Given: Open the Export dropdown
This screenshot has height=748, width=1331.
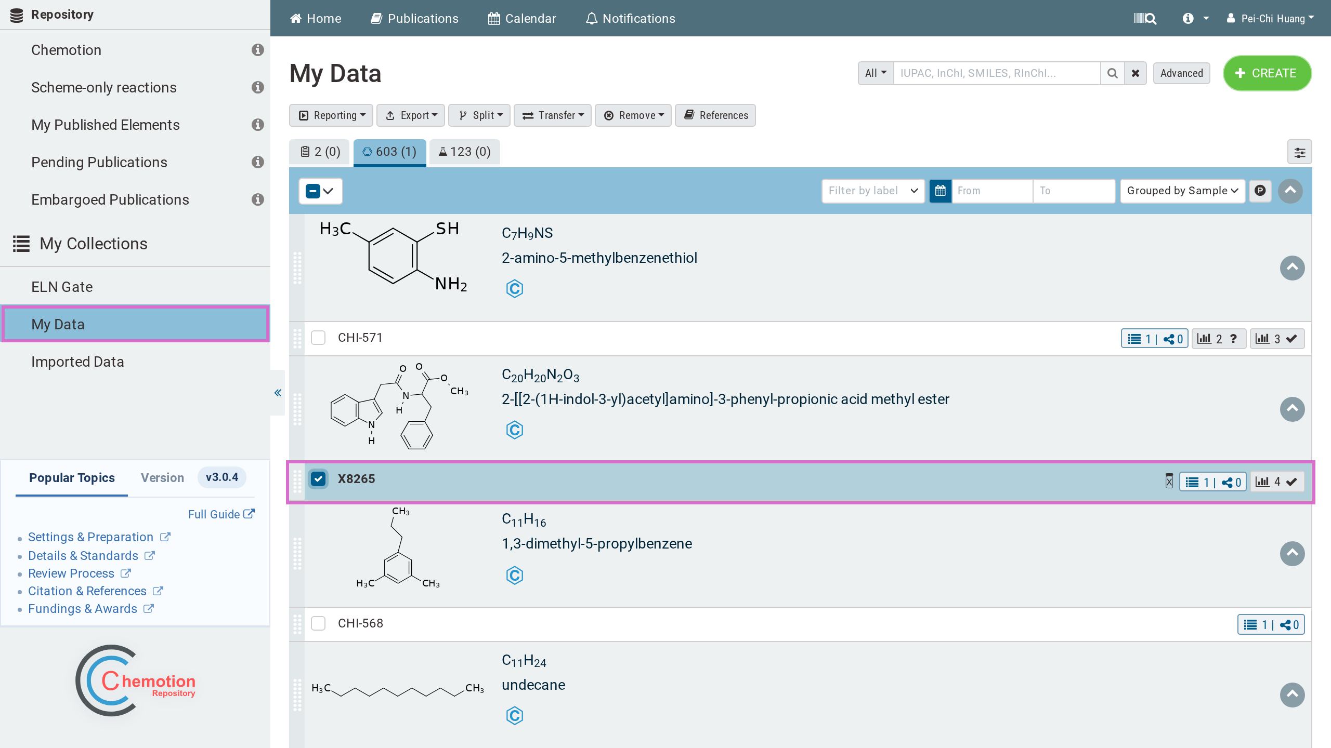Looking at the screenshot, I should pyautogui.click(x=411, y=115).
